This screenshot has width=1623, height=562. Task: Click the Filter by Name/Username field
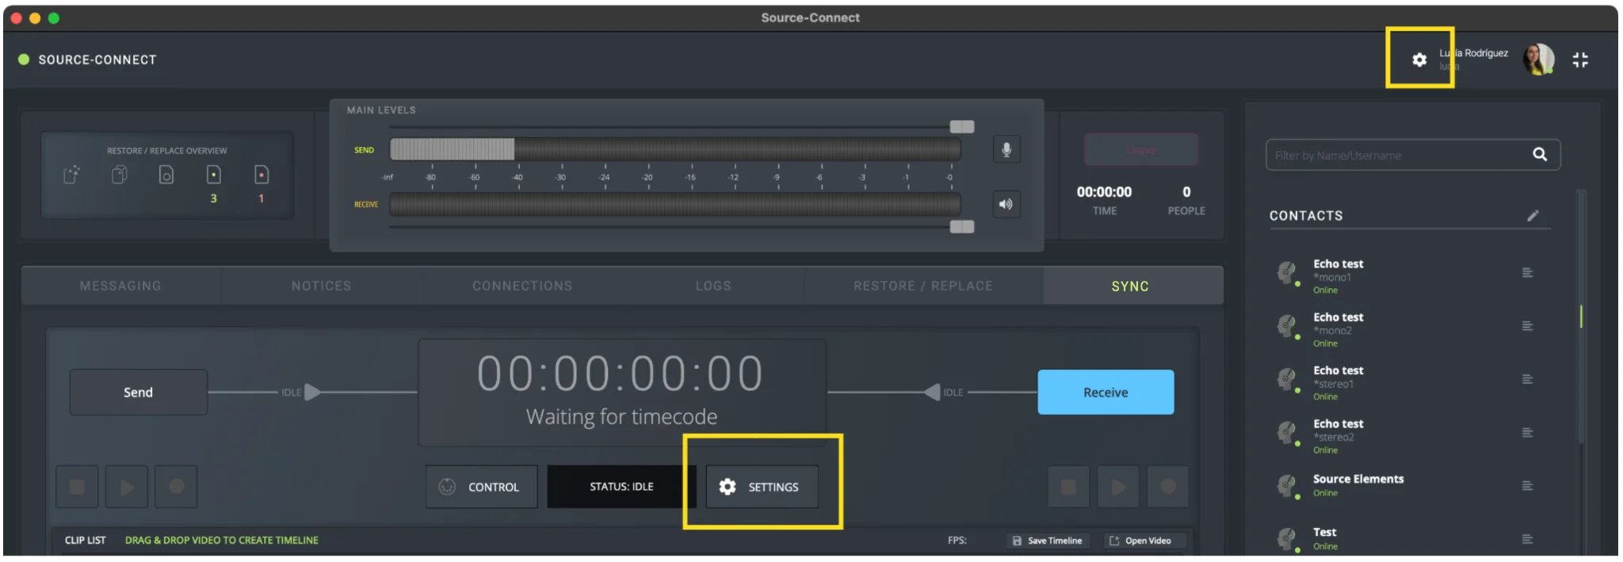tap(1413, 155)
